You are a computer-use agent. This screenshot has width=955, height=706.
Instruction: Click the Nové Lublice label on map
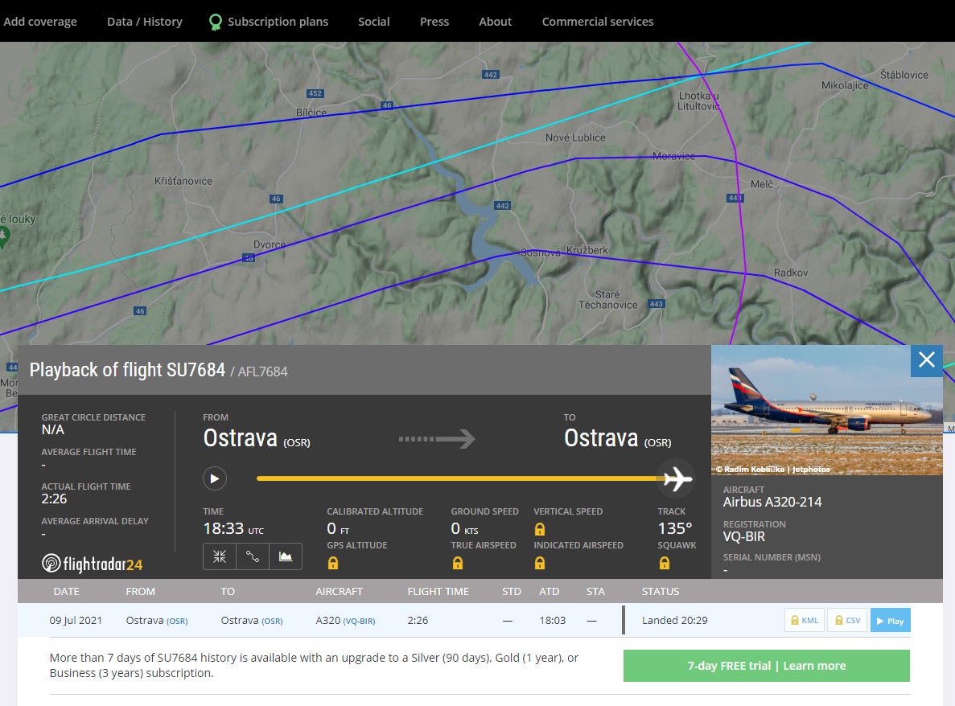point(575,138)
